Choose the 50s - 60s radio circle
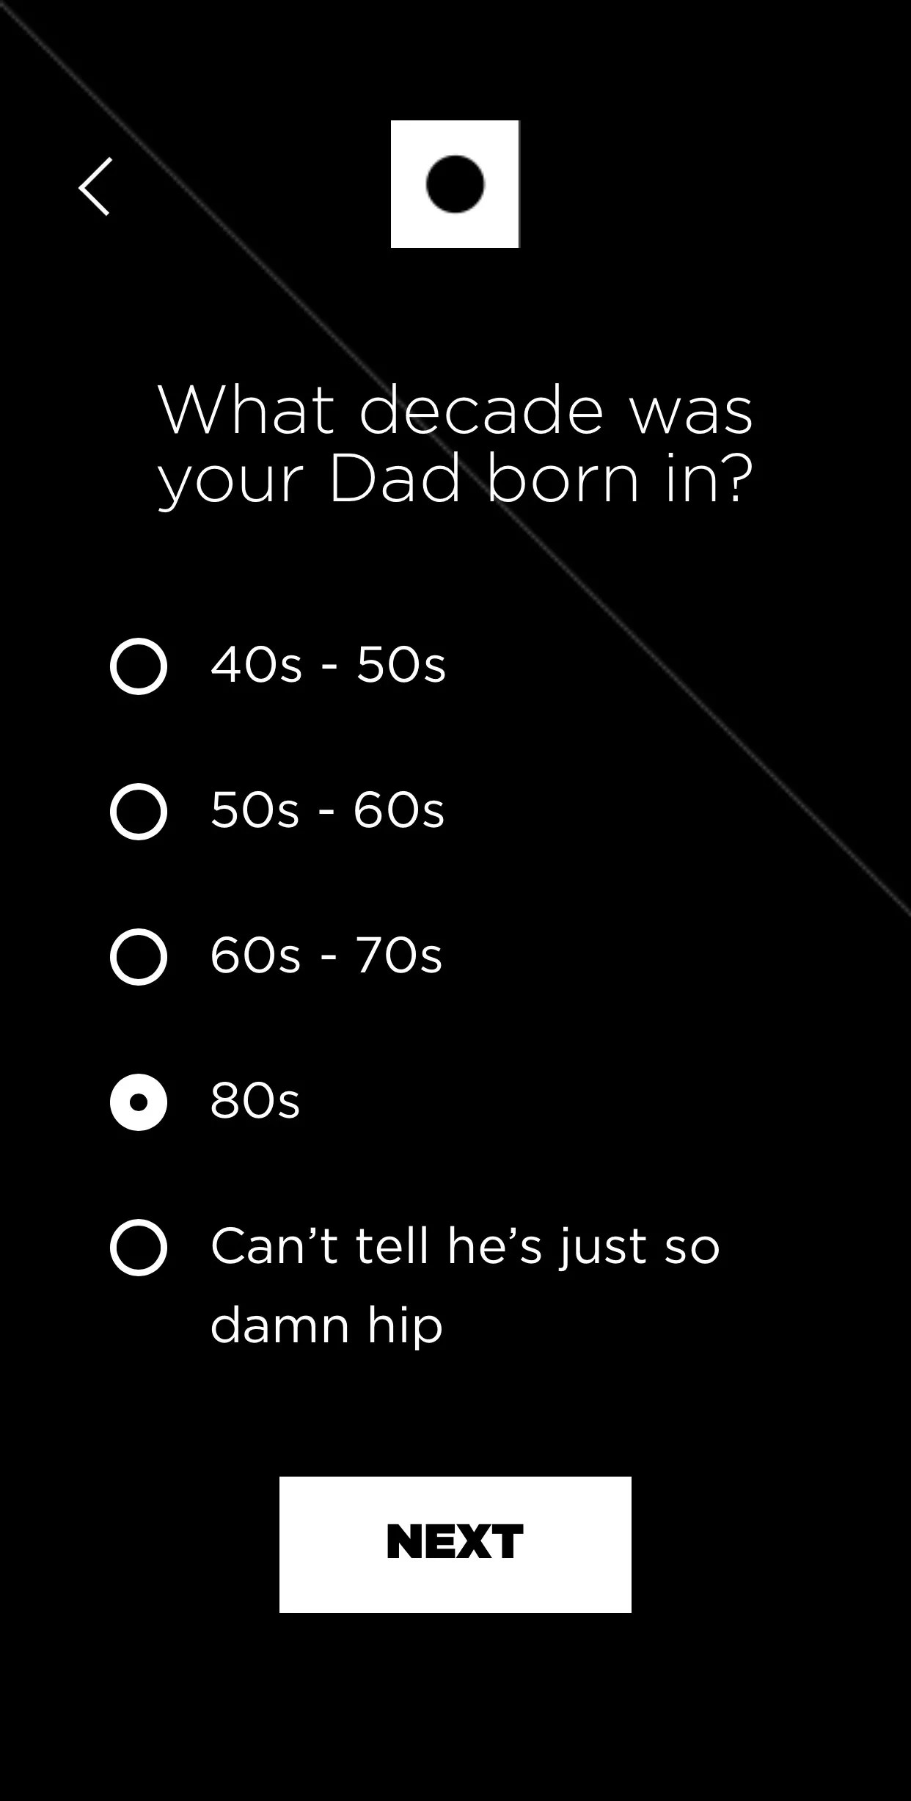 coord(139,812)
